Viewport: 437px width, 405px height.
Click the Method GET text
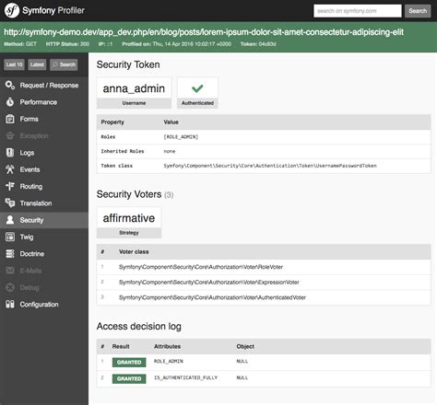coord(20,44)
